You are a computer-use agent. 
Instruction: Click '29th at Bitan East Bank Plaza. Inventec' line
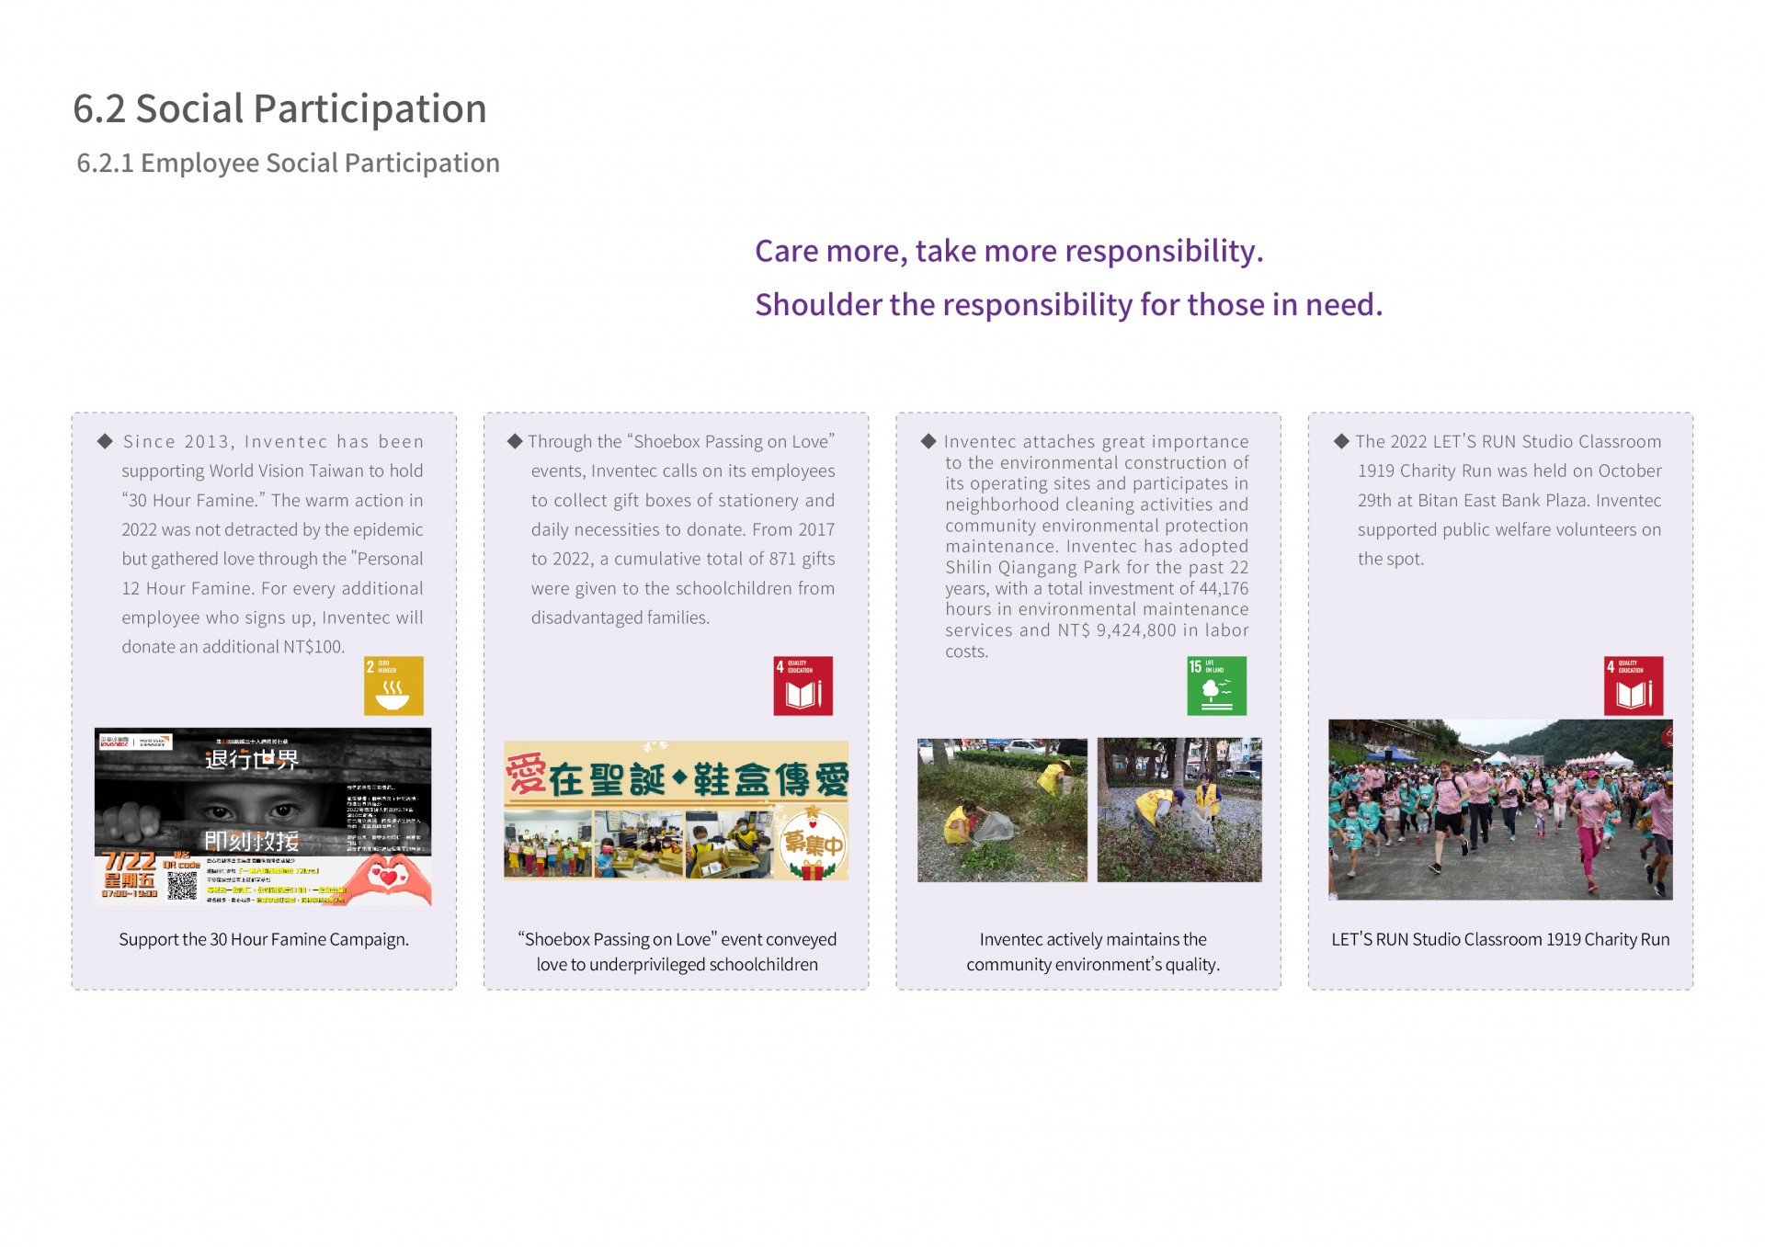[1509, 500]
